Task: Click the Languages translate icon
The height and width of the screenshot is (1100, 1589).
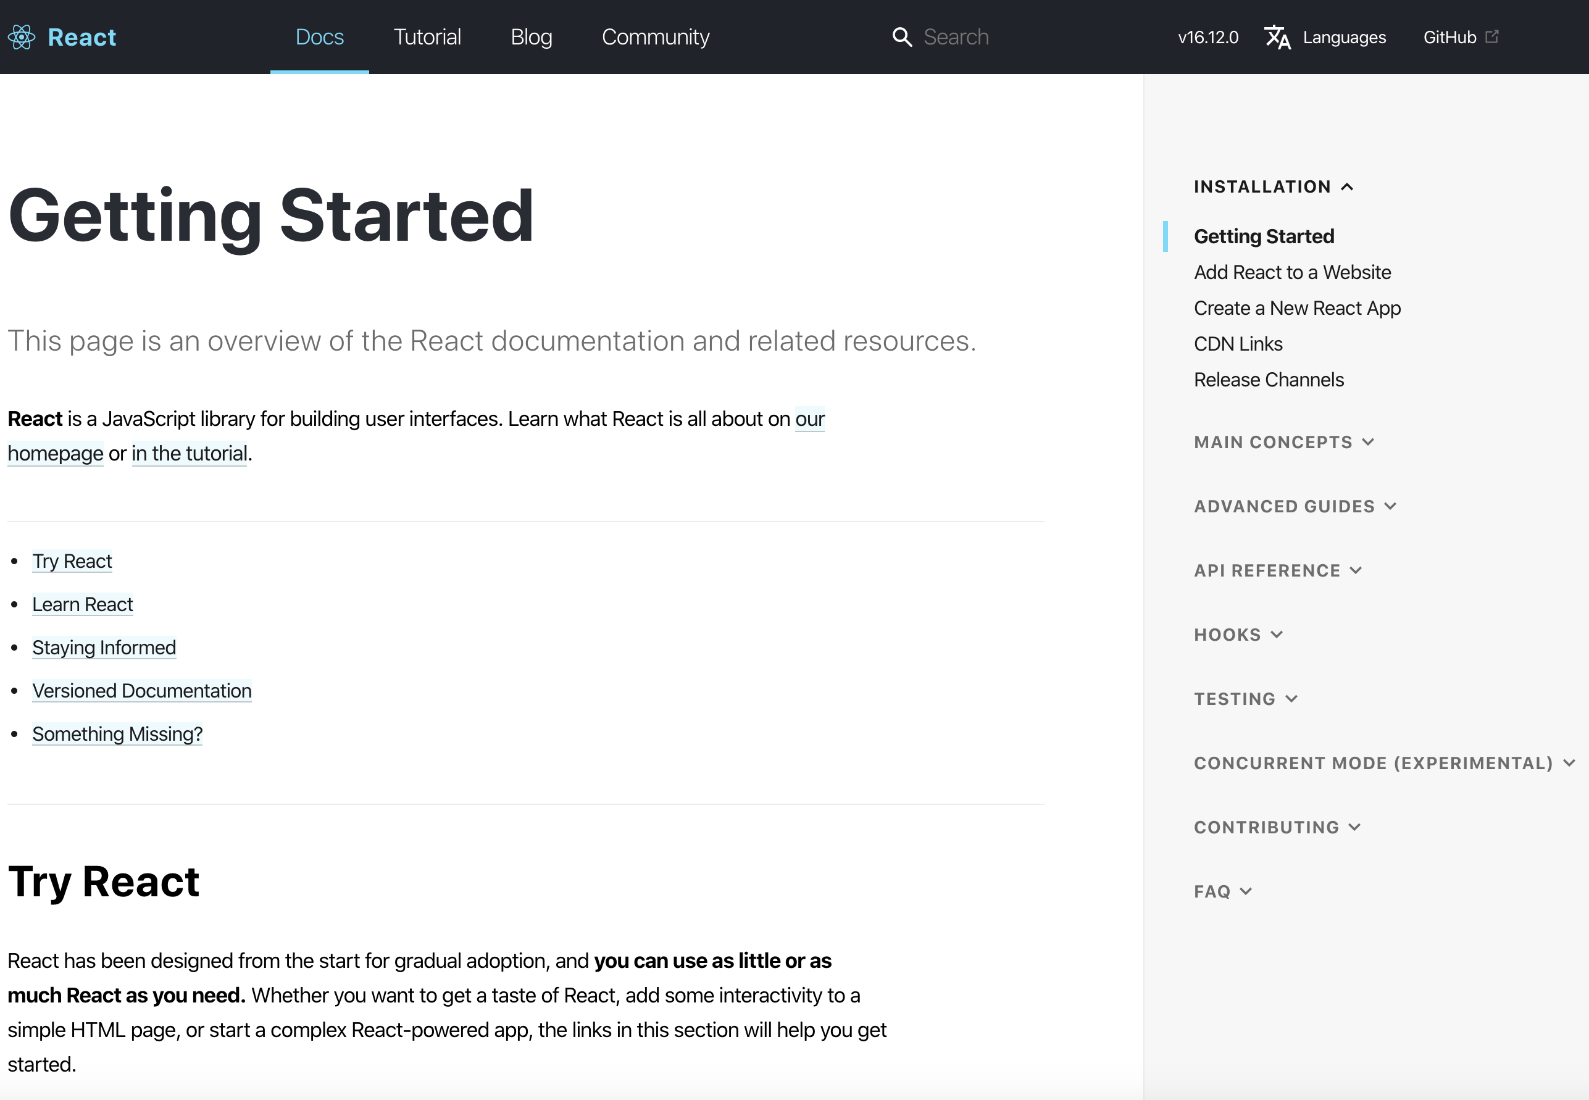Action: [1277, 37]
